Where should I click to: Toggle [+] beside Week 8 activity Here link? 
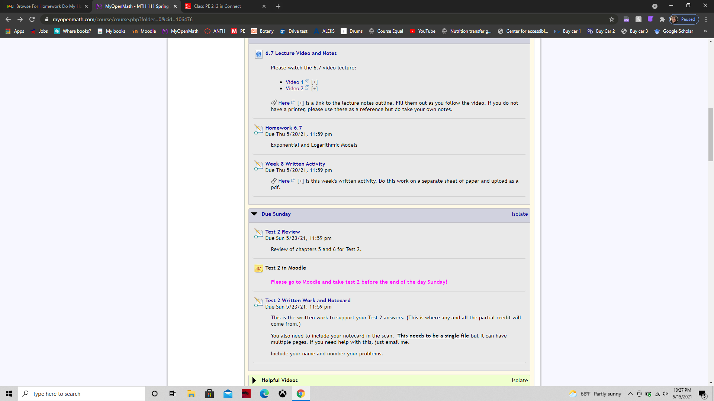300,181
